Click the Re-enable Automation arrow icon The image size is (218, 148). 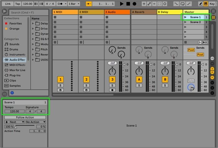pos(154,4)
